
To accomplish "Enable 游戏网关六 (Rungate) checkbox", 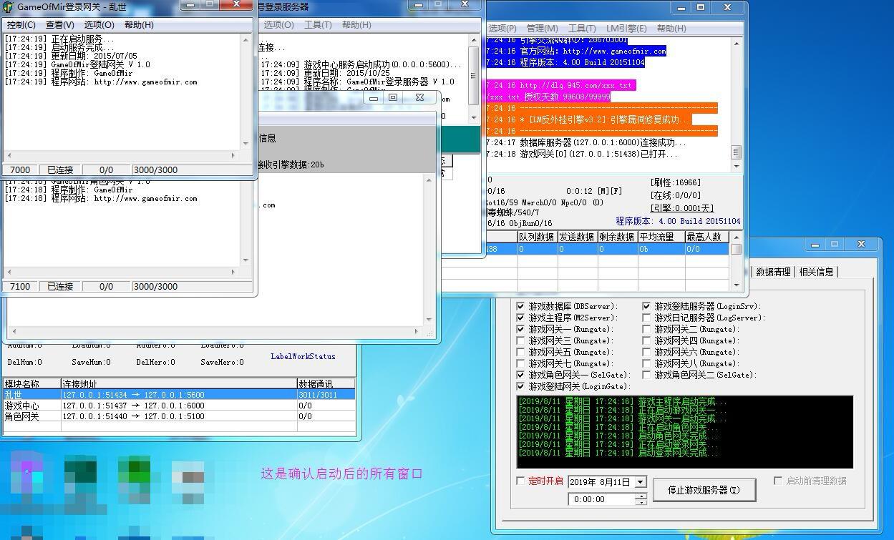I will point(646,352).
